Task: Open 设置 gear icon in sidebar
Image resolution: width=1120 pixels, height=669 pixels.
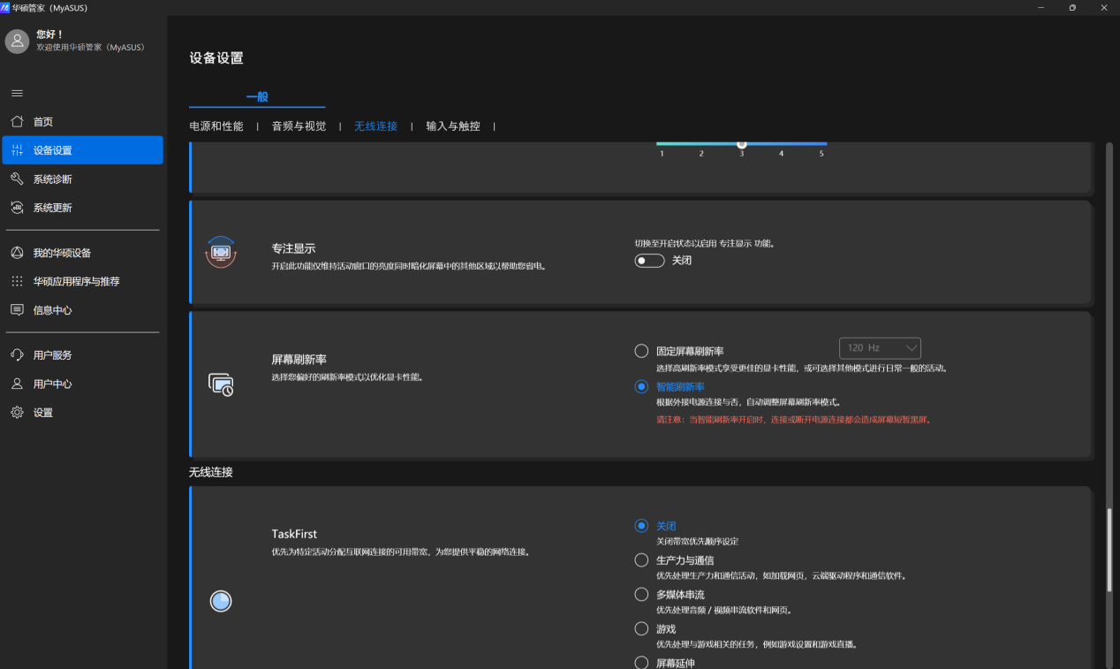Action: 17,413
